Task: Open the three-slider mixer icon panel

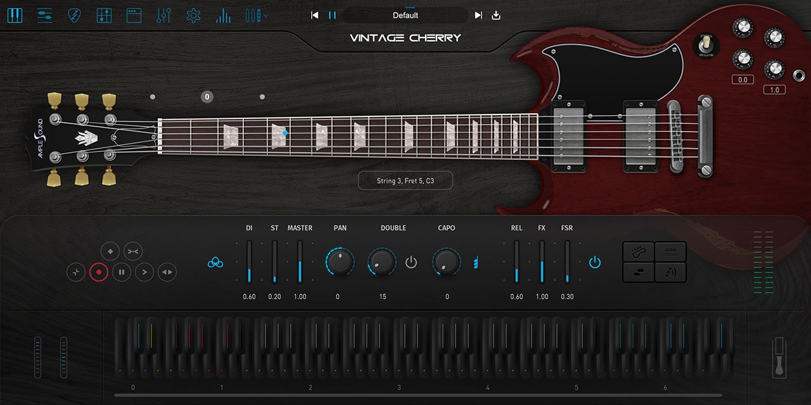Action: click(163, 15)
